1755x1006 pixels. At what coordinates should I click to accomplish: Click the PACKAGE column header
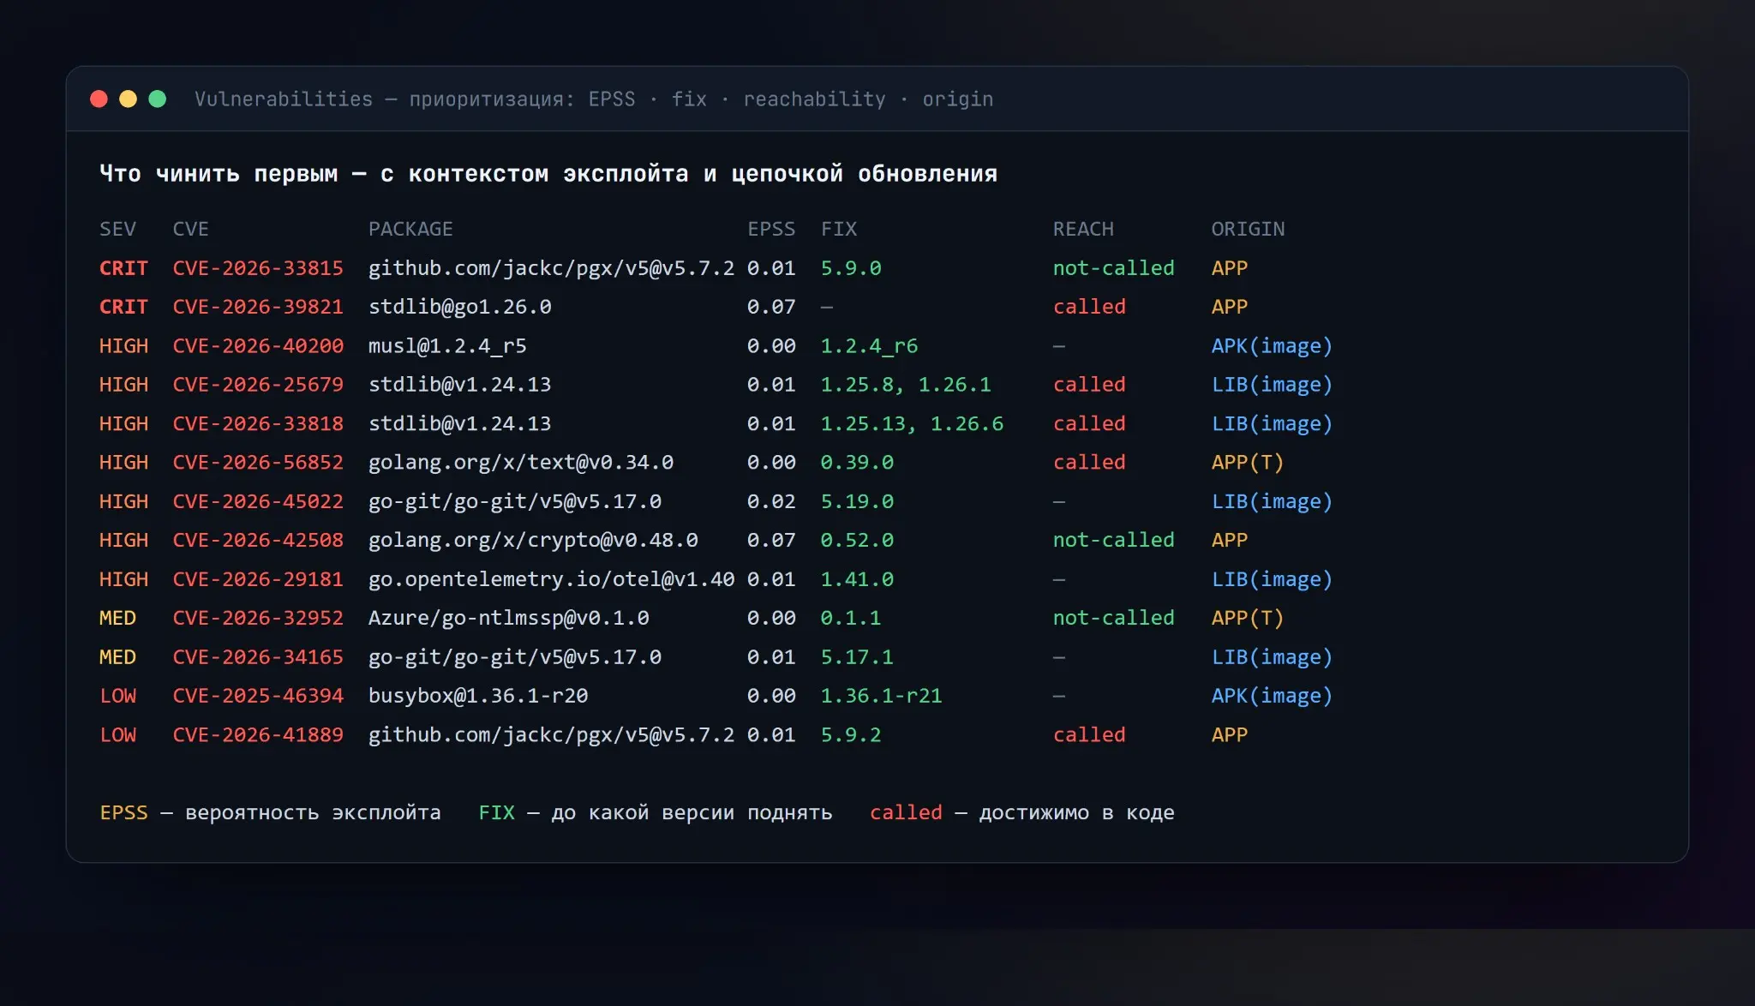[410, 229]
